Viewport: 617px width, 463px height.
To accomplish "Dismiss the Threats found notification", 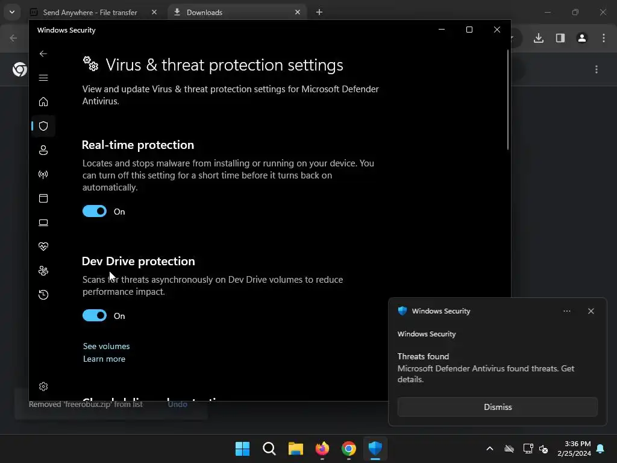I will [x=497, y=407].
